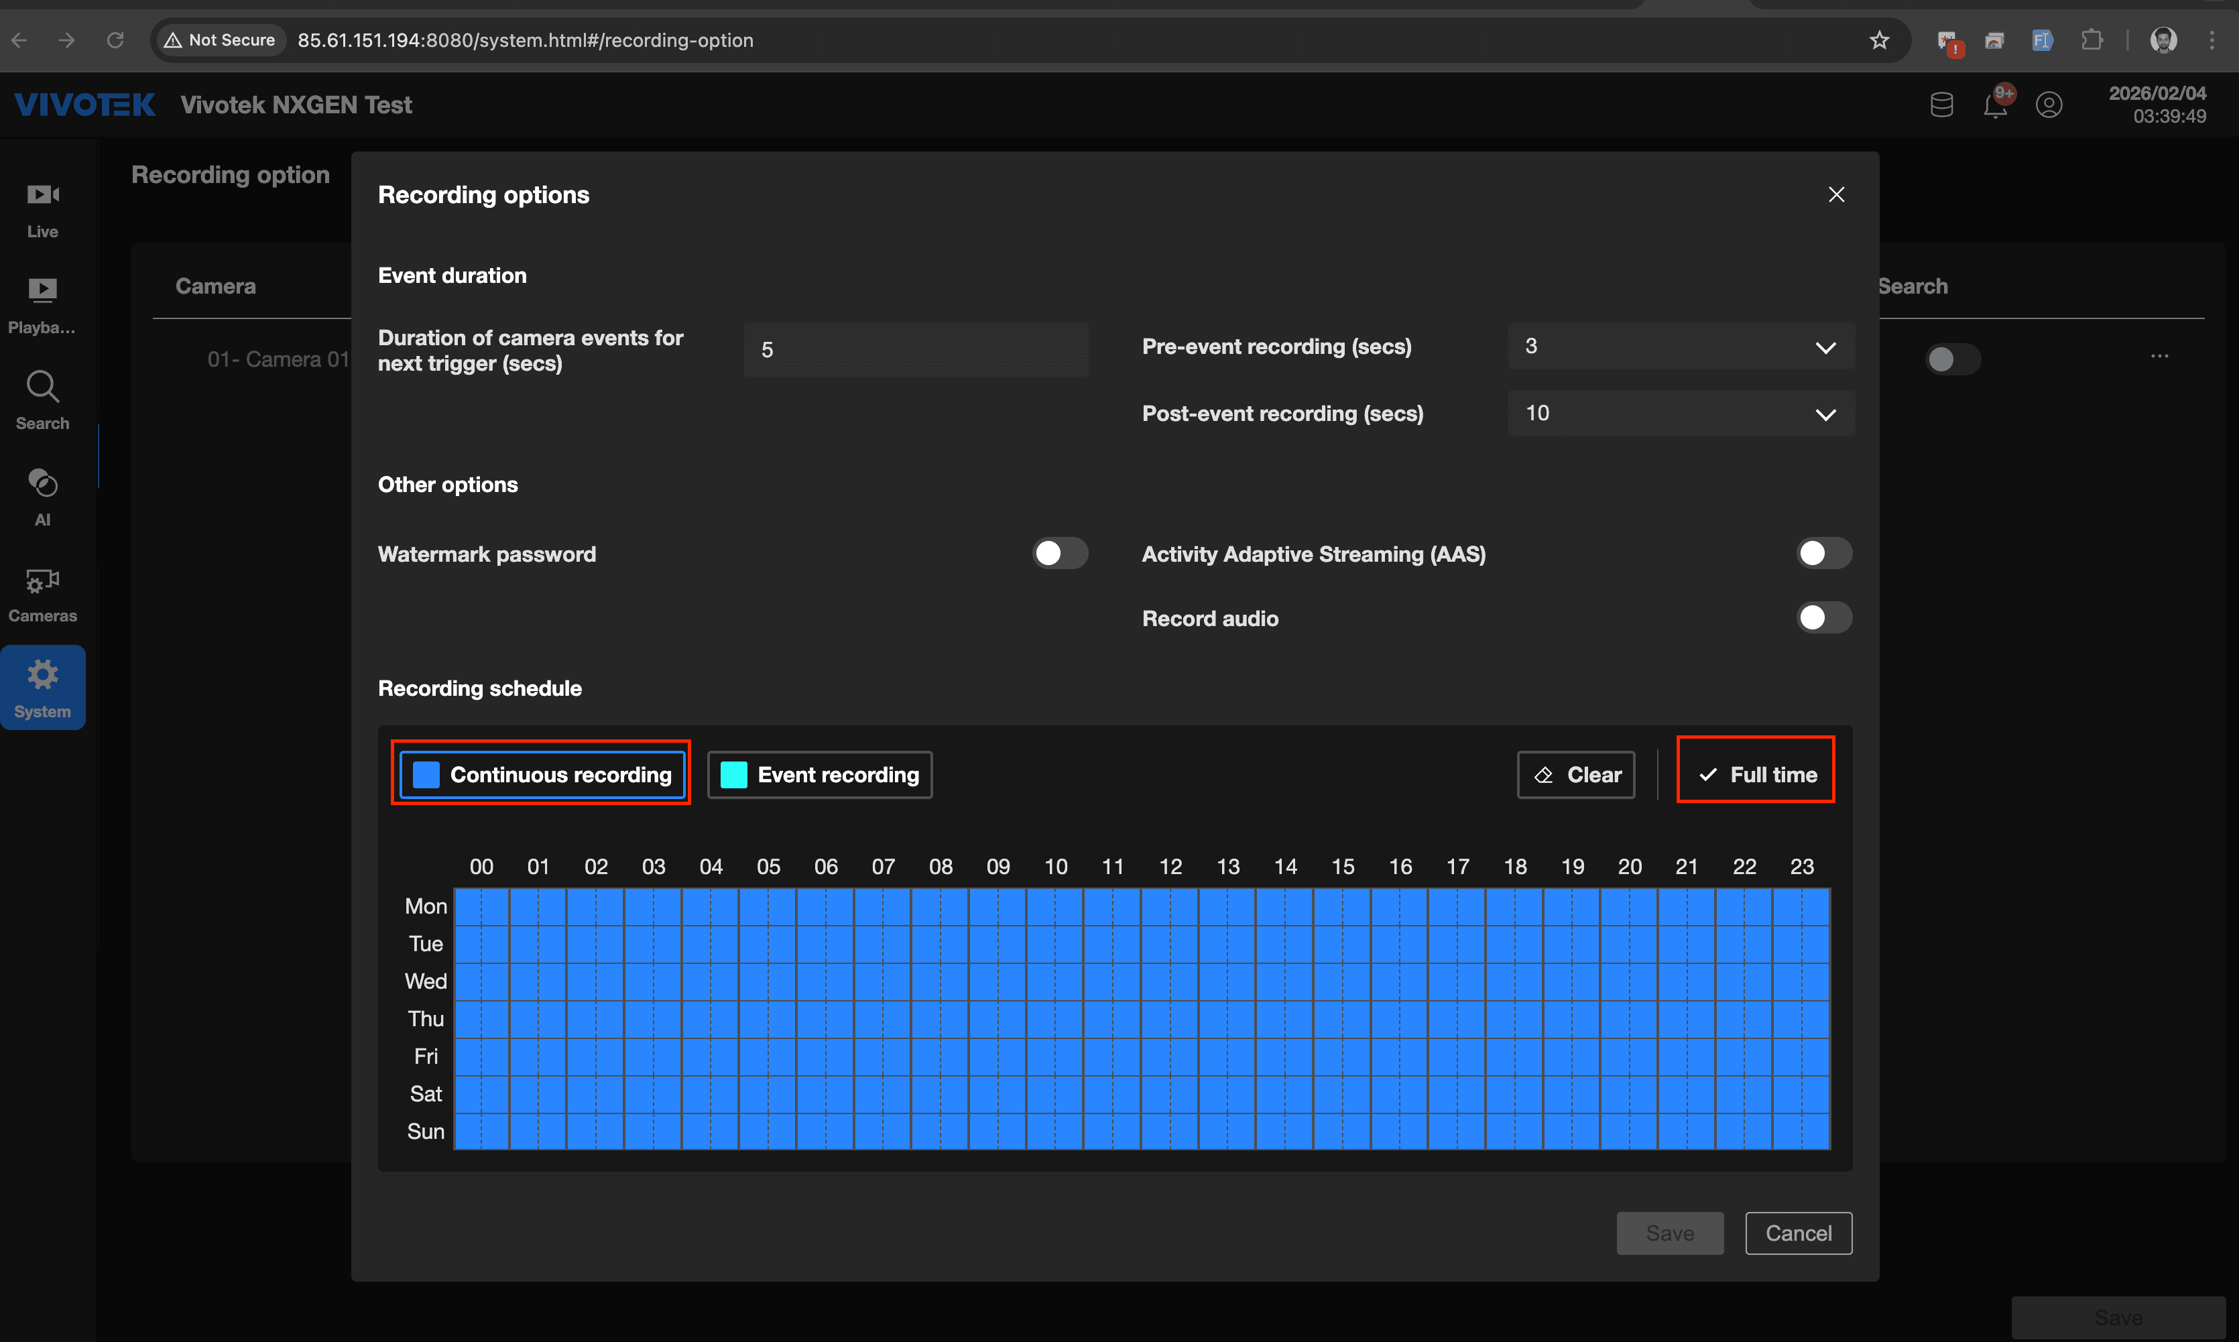Click the Clear schedule button
This screenshot has height=1342, width=2239.
(x=1575, y=775)
